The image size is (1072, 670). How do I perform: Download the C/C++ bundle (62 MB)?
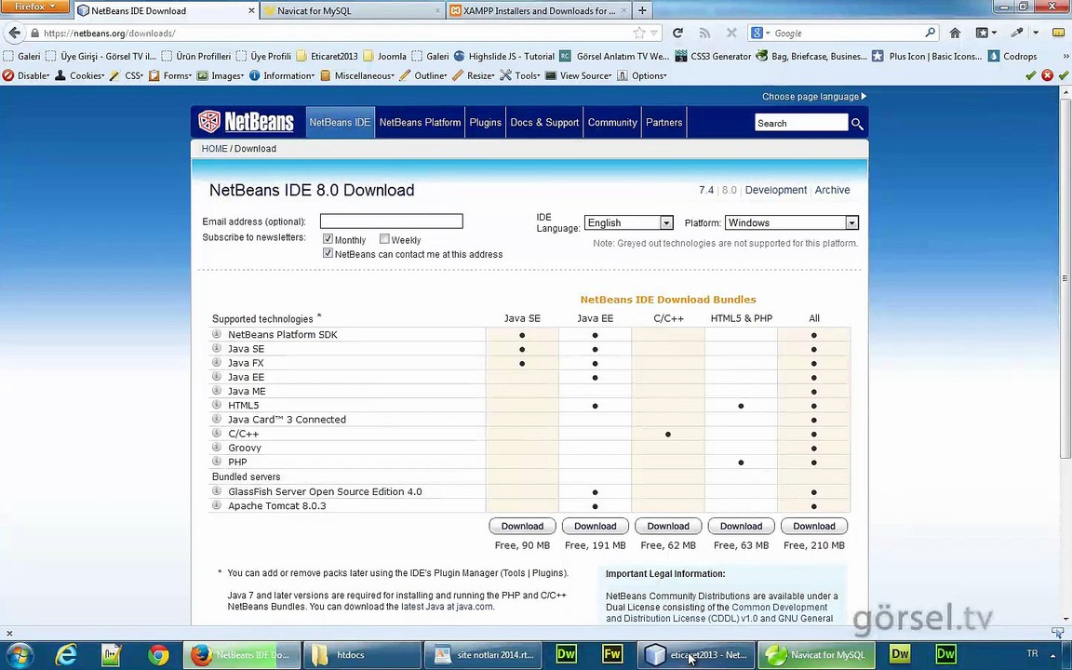pos(668,526)
